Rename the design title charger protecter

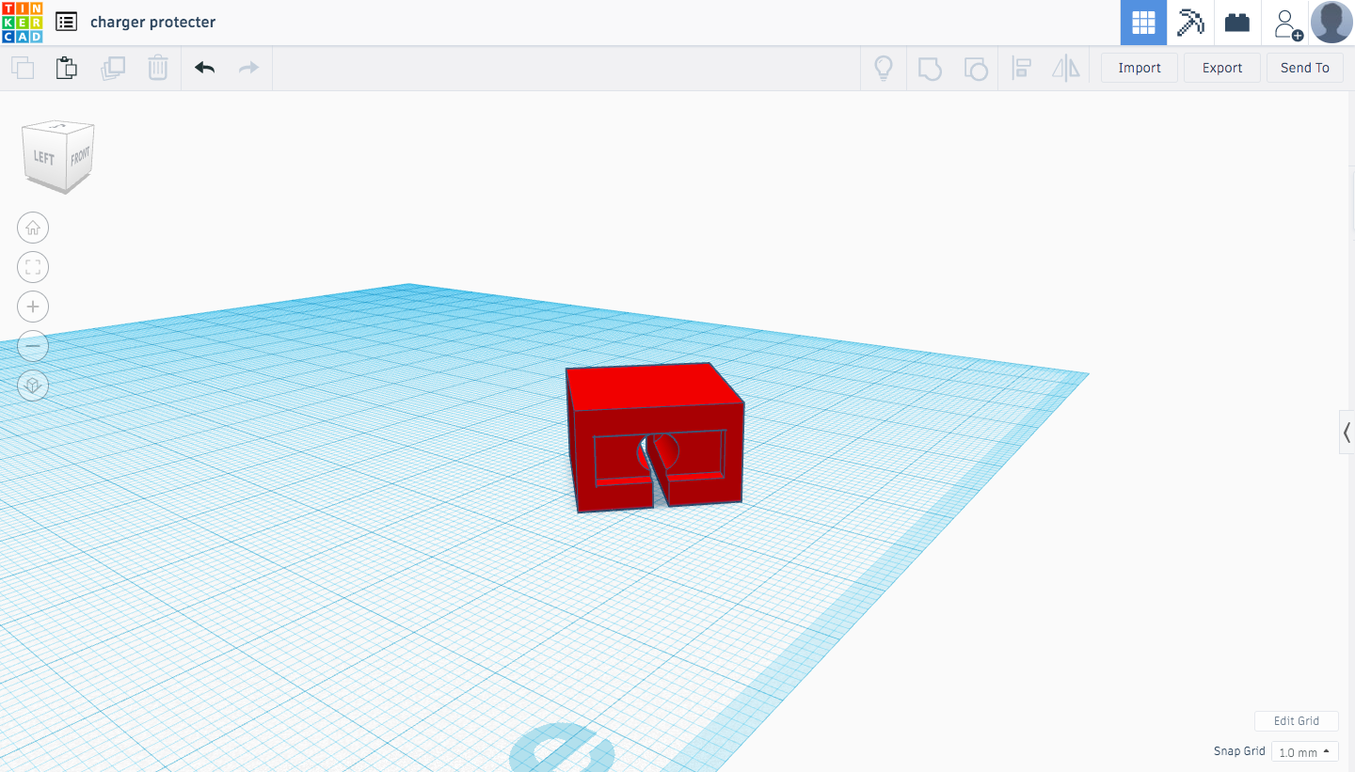tap(153, 22)
